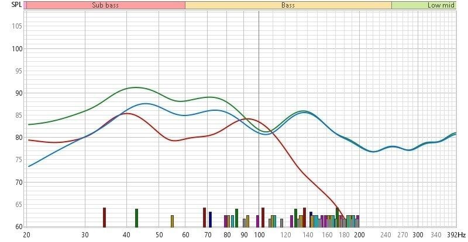Click the navy blue modal bar near 71 Hz
The height and width of the screenshot is (242, 468).
[210, 219]
